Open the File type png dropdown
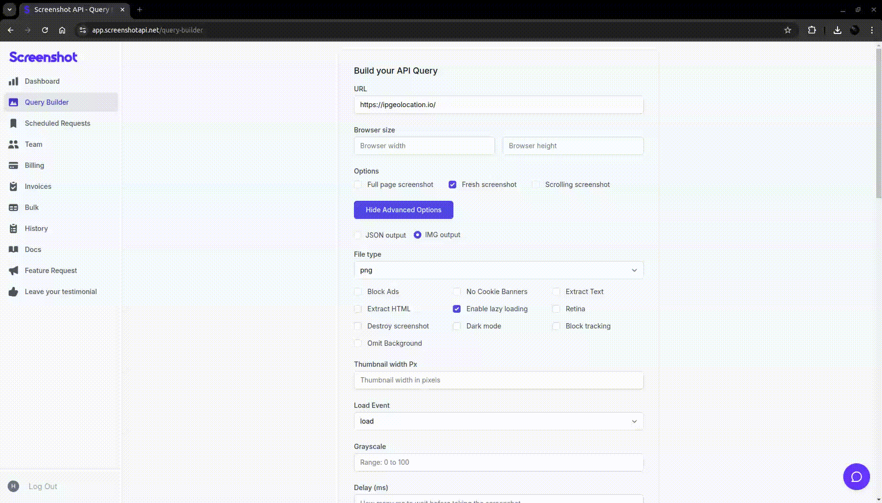882x503 pixels. point(498,270)
